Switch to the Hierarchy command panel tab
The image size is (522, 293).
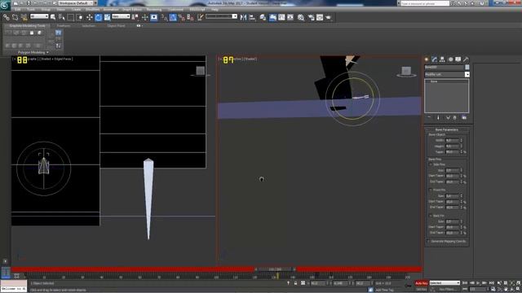442,59
